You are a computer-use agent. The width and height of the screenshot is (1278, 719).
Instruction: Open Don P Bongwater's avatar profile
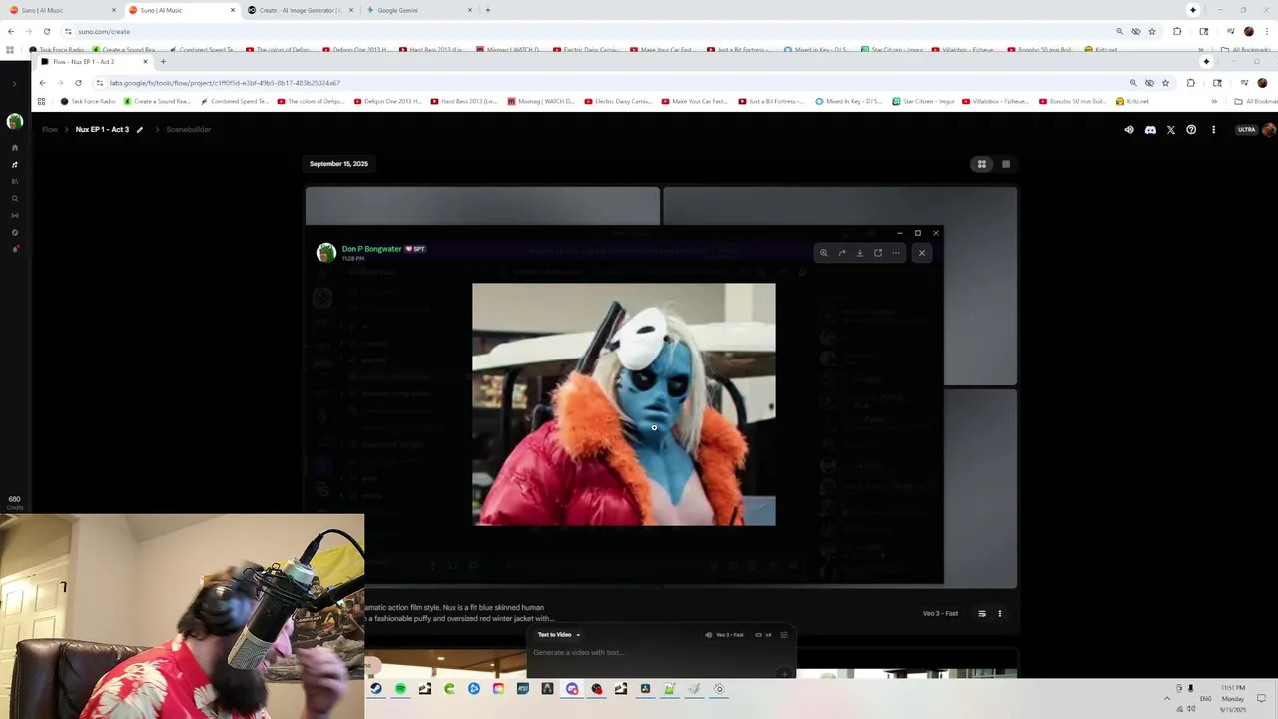point(325,252)
